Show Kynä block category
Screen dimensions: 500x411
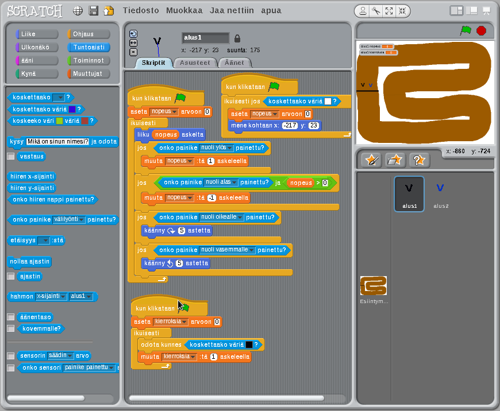tap(37, 73)
